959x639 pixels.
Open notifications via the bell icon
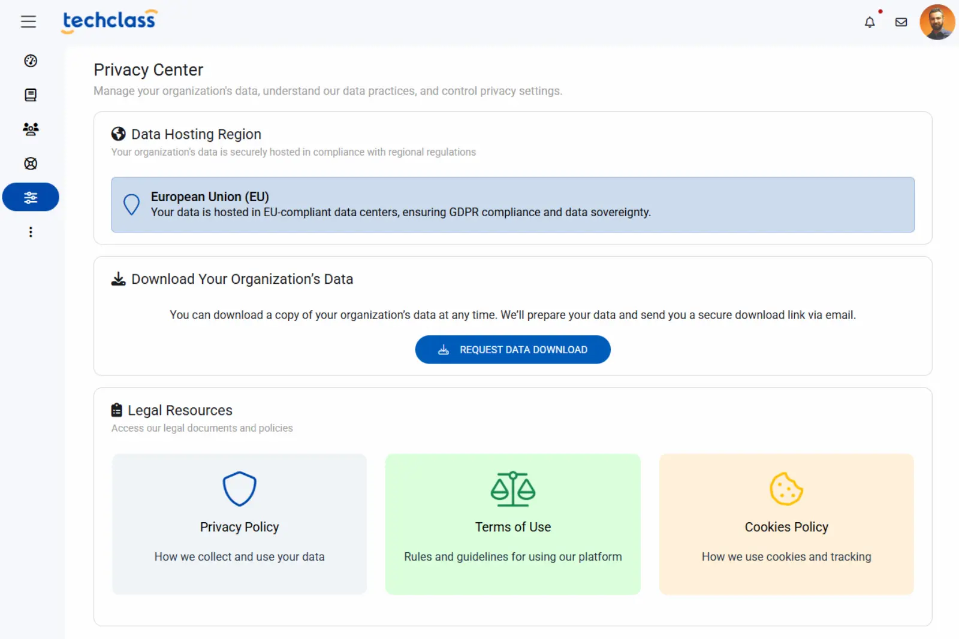pyautogui.click(x=870, y=22)
